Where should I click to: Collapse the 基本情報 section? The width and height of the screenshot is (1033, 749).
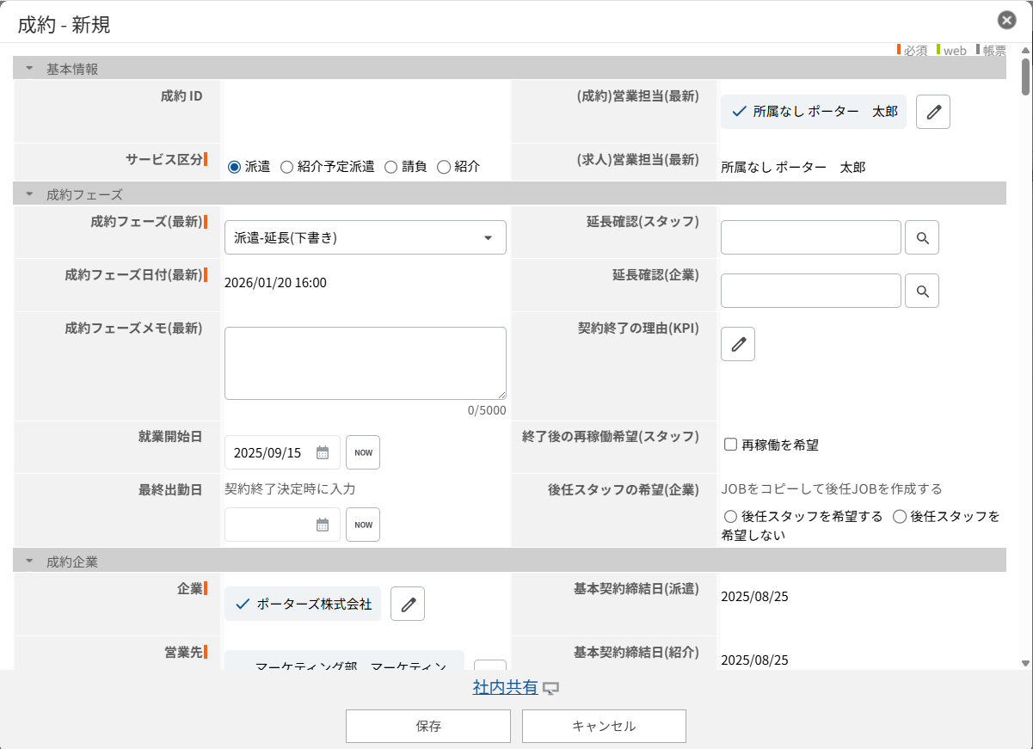coord(29,69)
